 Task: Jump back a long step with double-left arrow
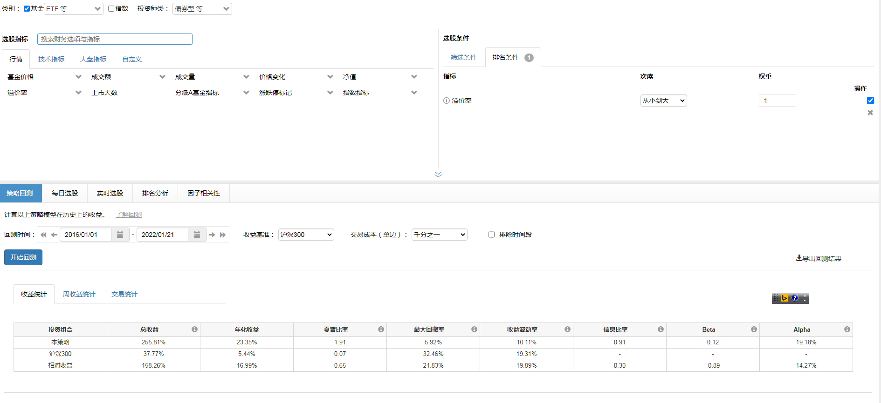[43, 235]
